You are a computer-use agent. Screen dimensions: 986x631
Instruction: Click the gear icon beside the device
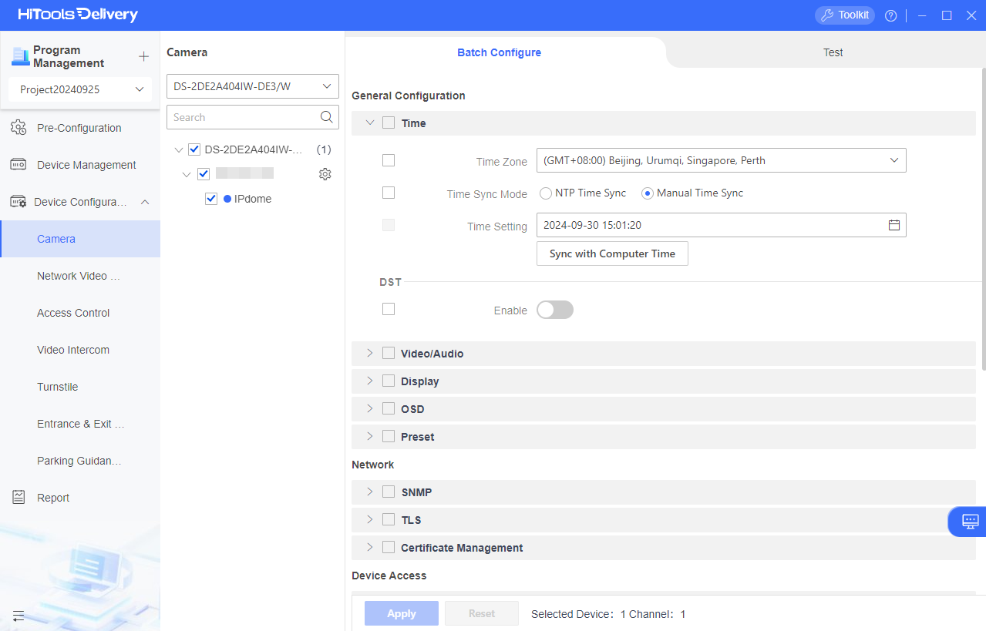coord(325,174)
